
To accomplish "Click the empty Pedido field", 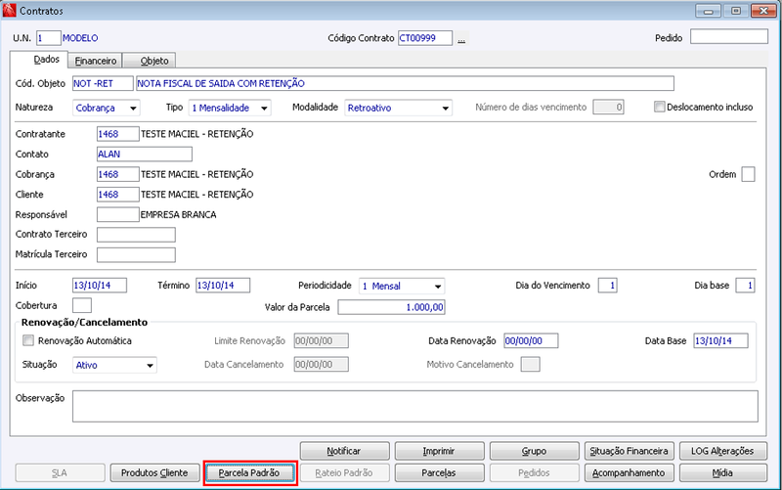I will tap(728, 36).
